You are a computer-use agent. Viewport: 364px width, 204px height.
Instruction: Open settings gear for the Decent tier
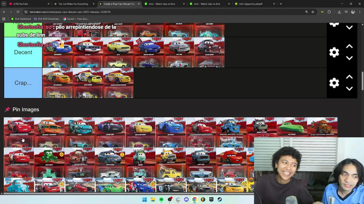point(334,52)
